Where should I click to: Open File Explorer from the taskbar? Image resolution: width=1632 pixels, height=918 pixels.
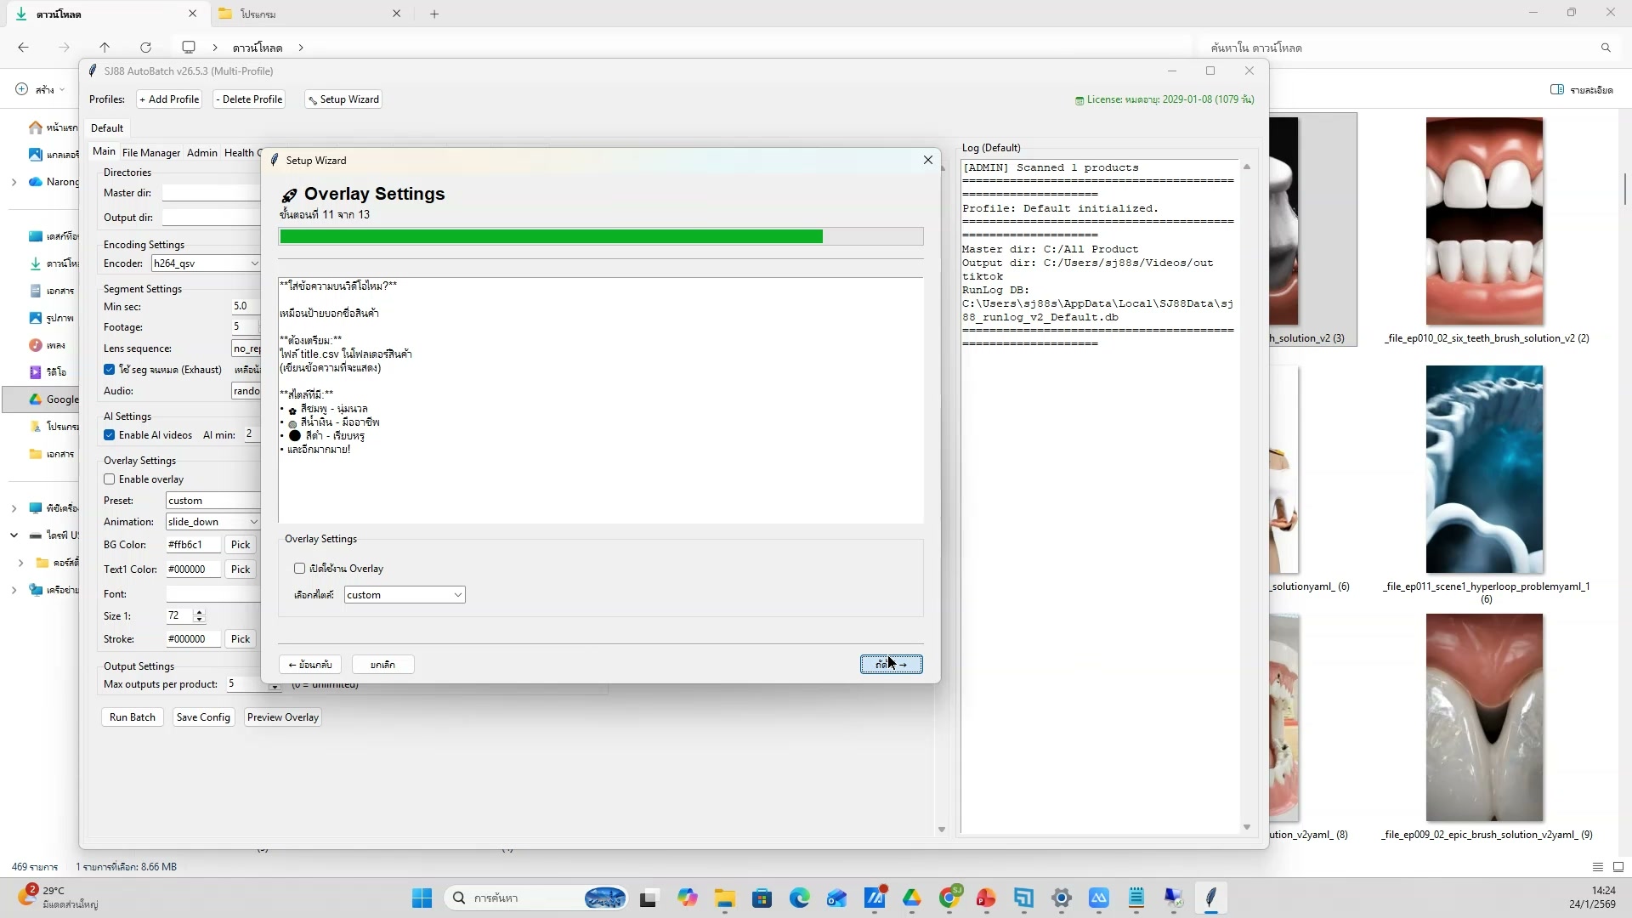tap(724, 898)
